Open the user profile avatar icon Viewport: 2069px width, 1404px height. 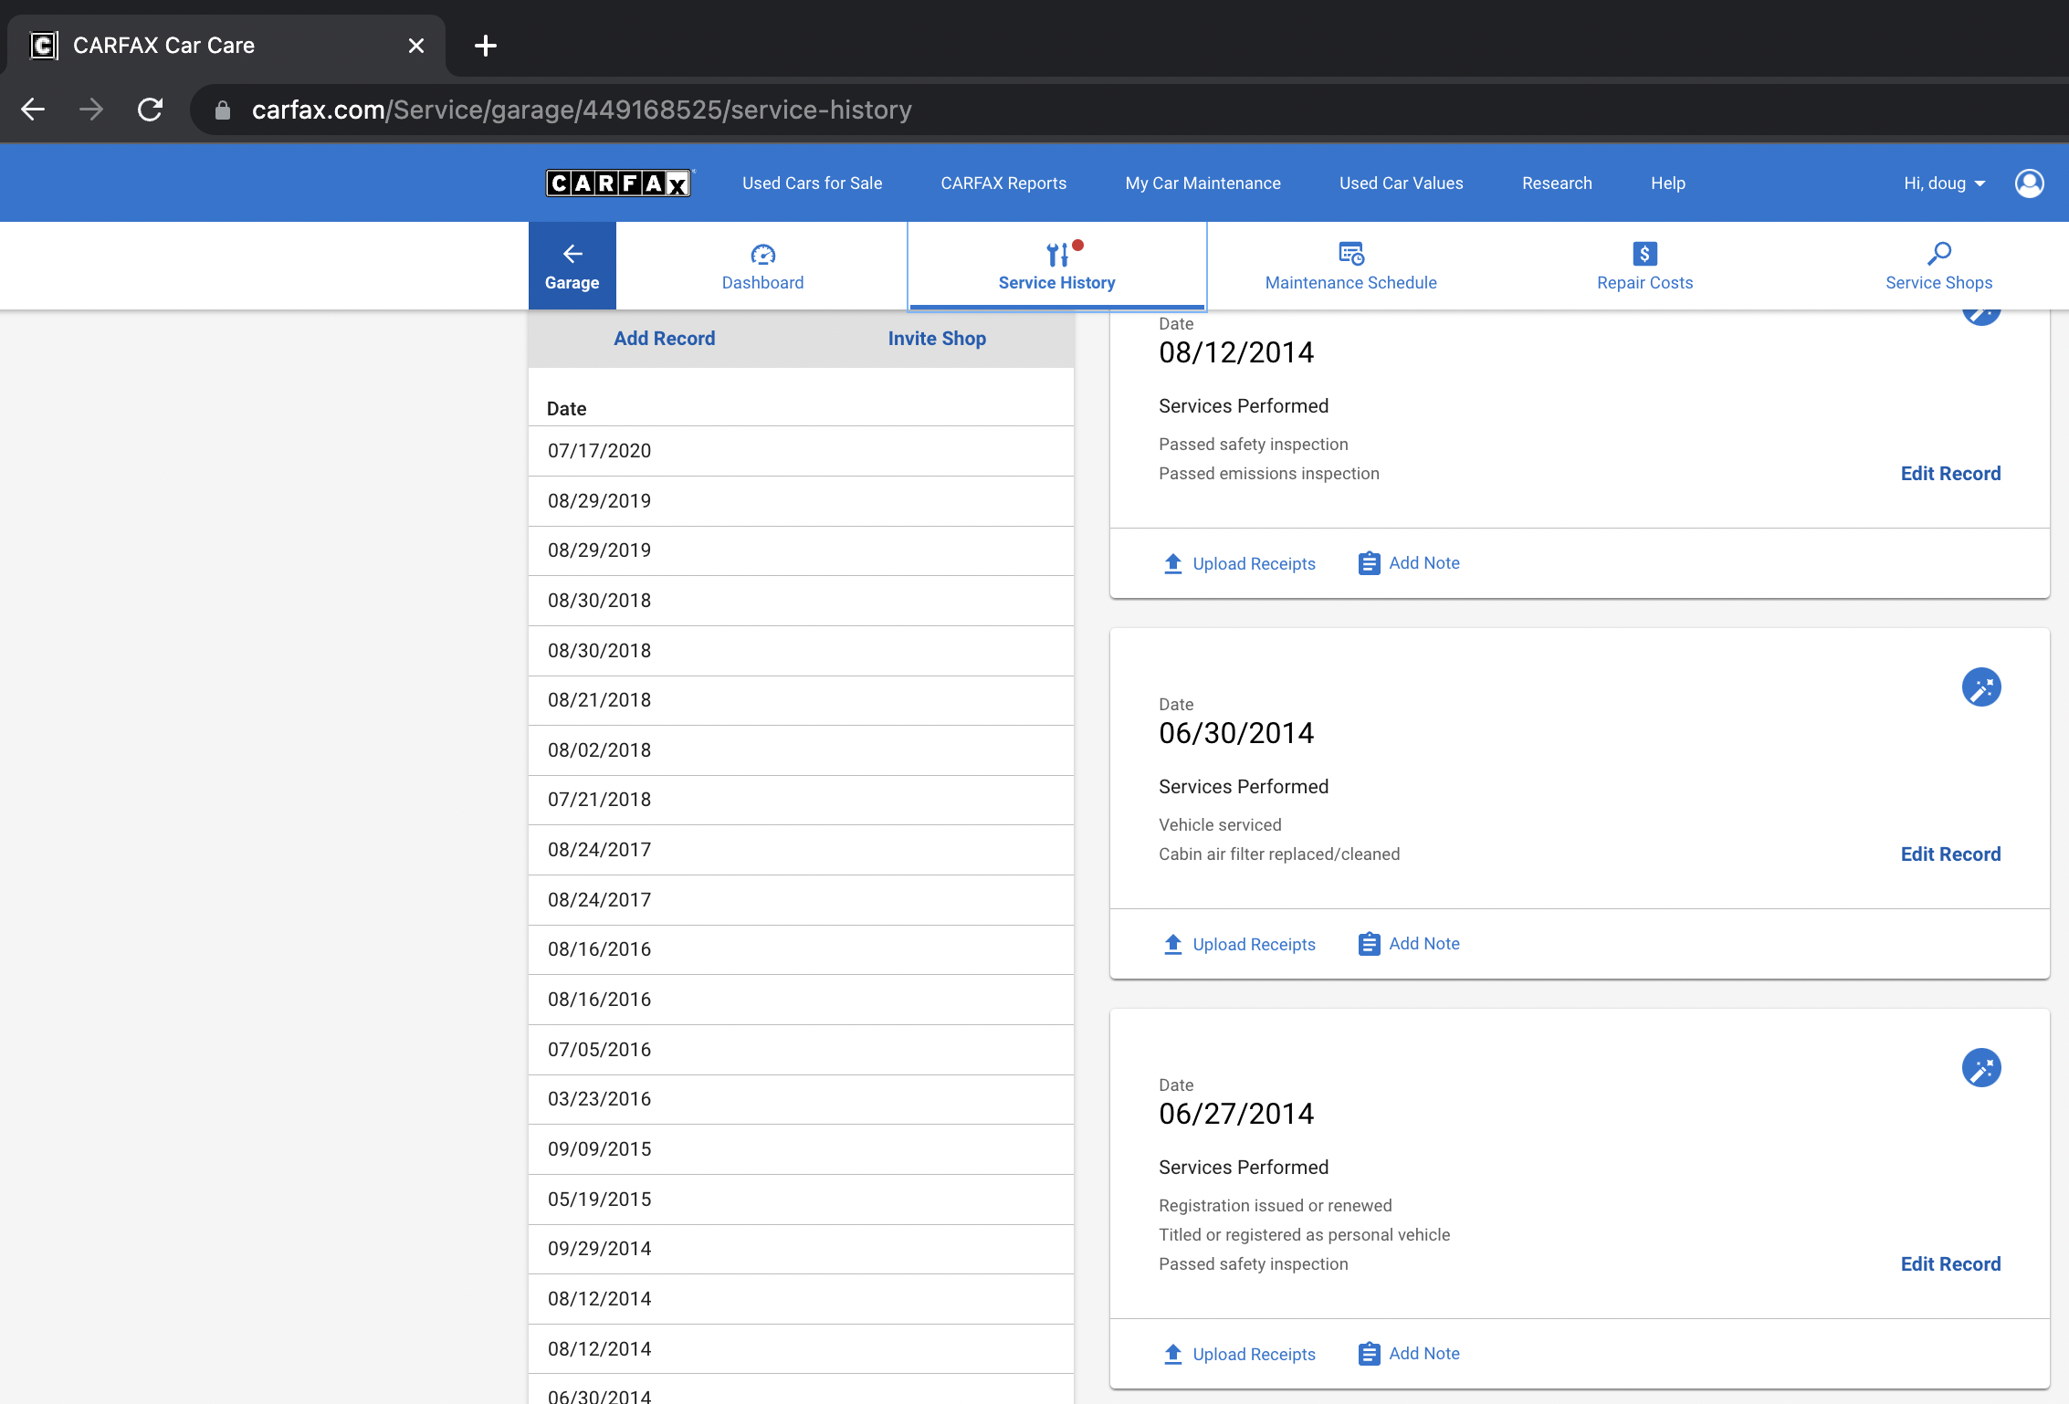point(2029,183)
